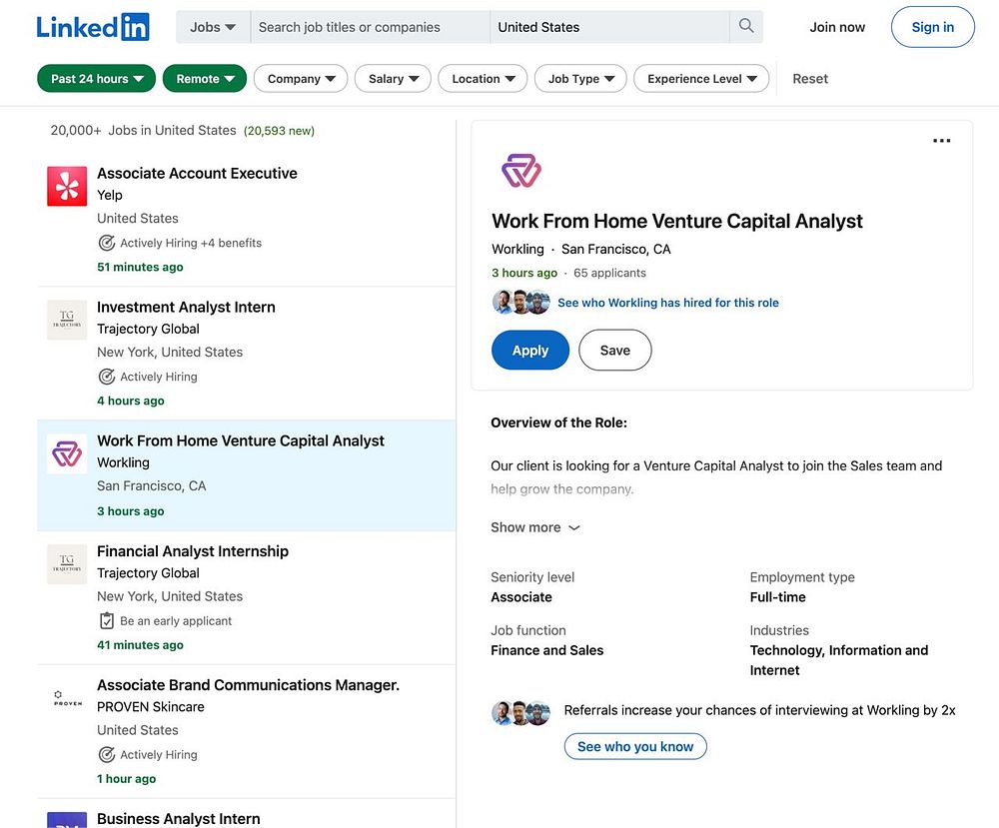This screenshot has height=828, width=999.
Task: Click the PROVEN Skincare logo
Action: click(x=67, y=699)
